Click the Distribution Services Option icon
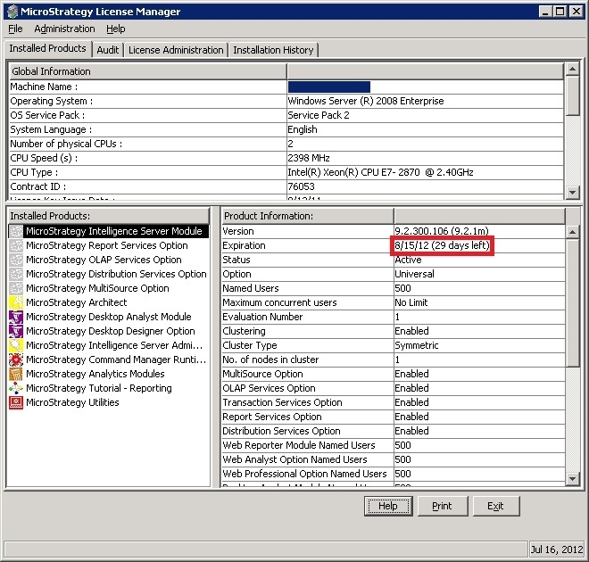 16,274
